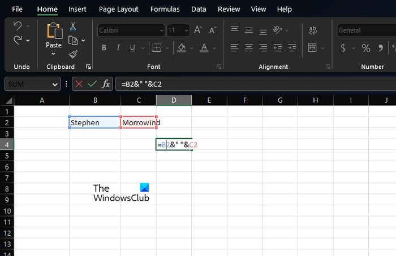Click the Copy icon
This screenshot has height=256, width=396.
click(73, 40)
